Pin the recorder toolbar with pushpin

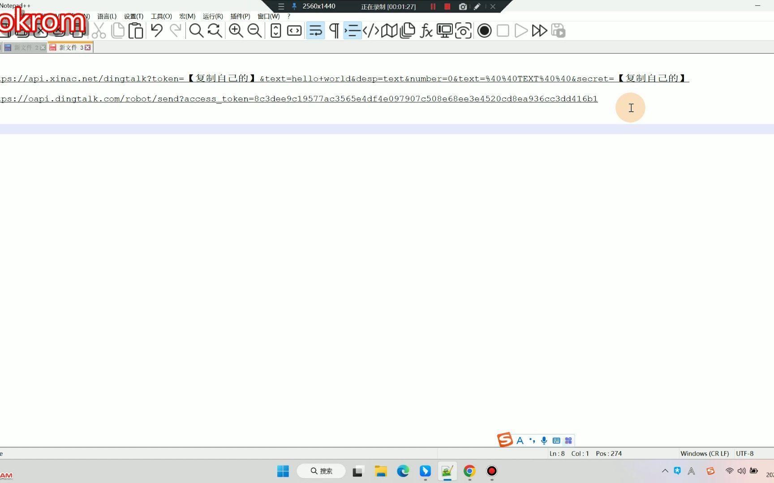pyautogui.click(x=294, y=6)
